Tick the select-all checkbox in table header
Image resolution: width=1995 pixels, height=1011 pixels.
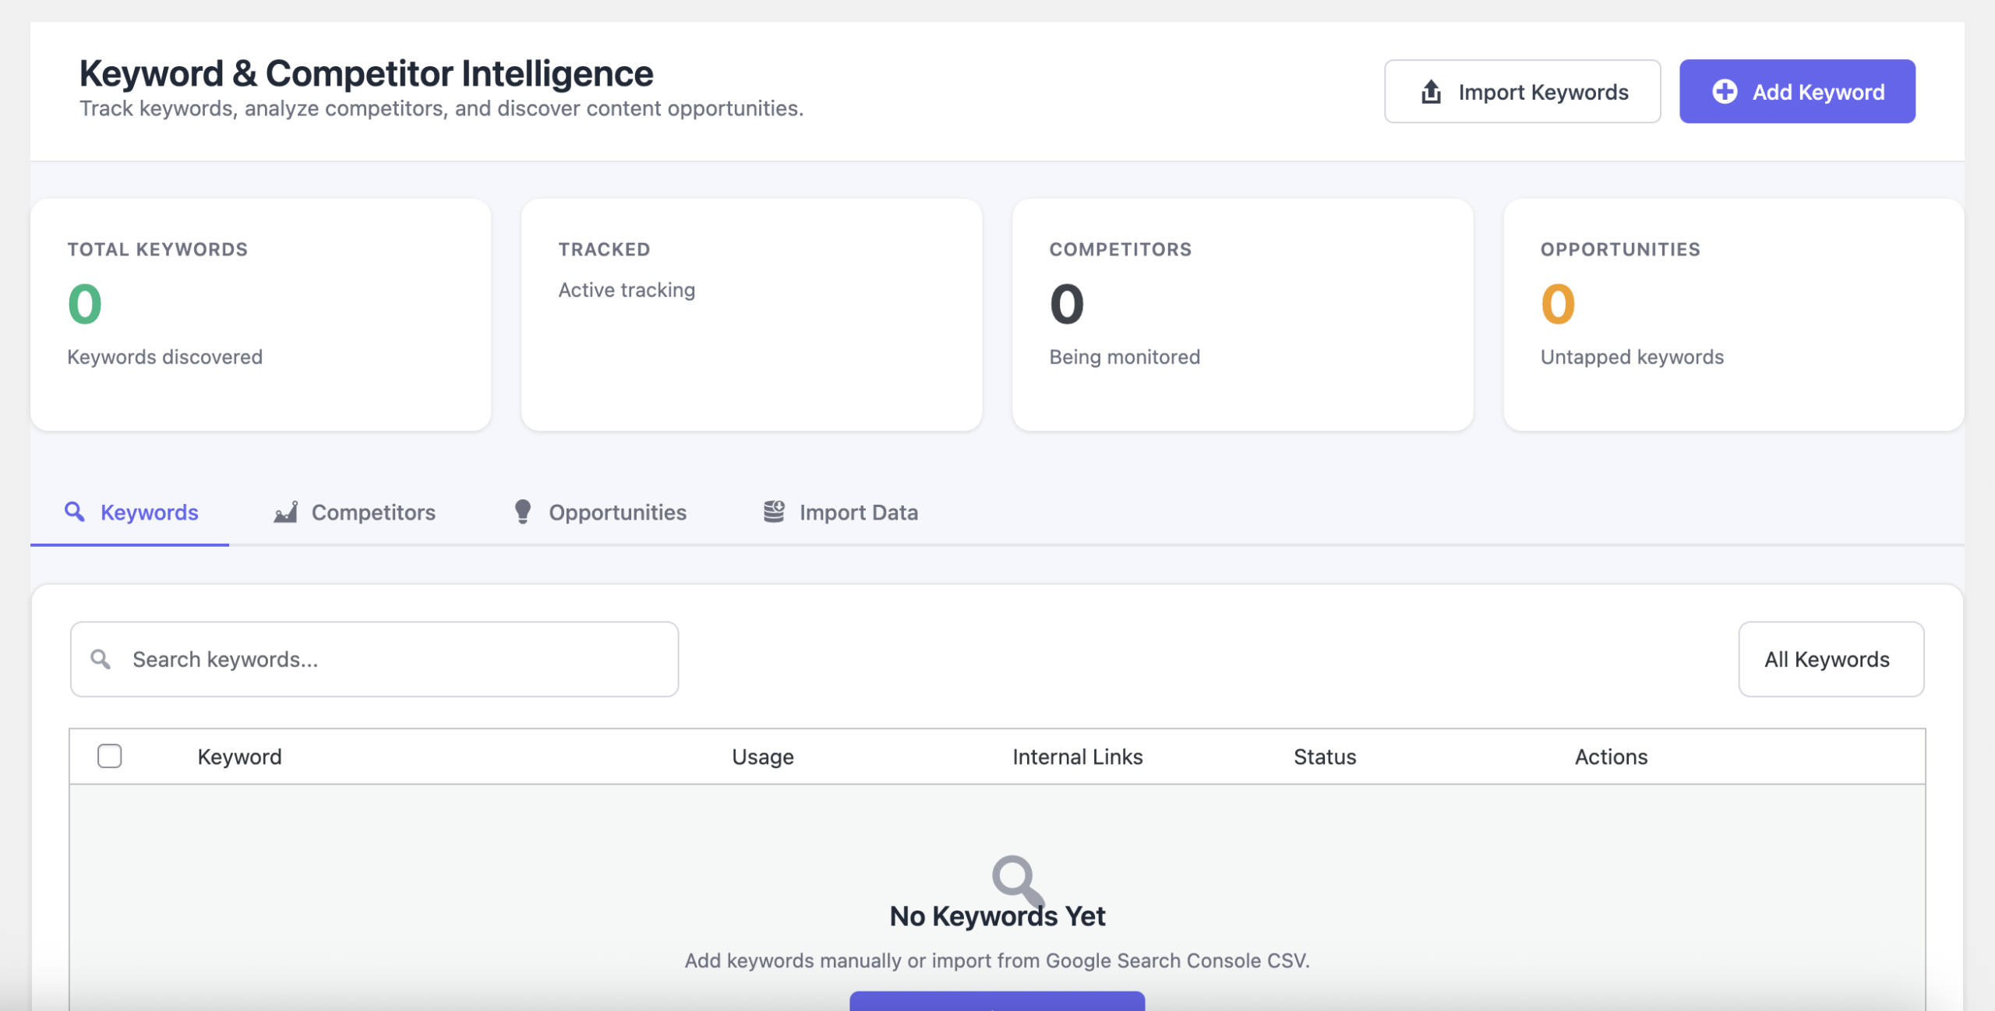click(x=110, y=756)
